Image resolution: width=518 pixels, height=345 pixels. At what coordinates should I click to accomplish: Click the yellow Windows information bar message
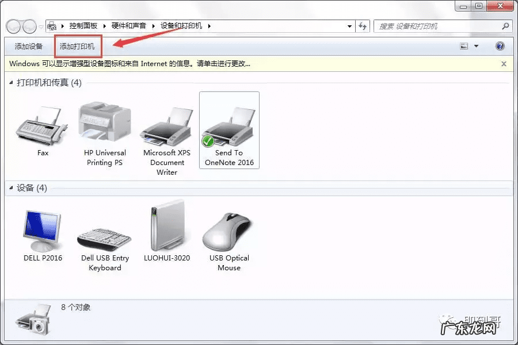click(x=130, y=64)
